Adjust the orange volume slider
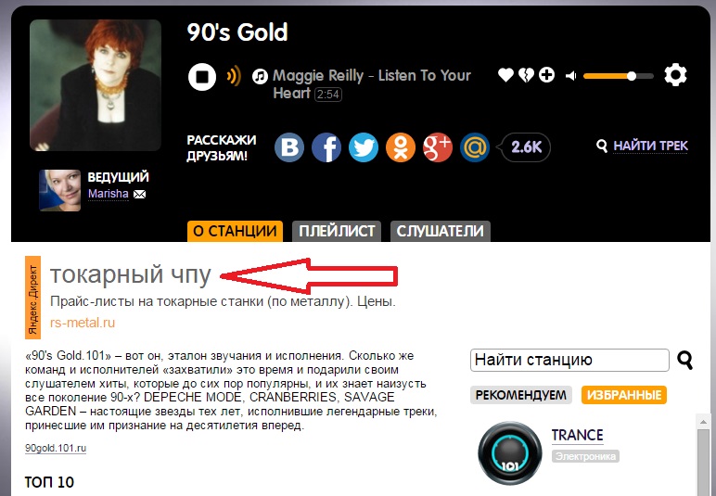The image size is (716, 496). tap(619, 76)
